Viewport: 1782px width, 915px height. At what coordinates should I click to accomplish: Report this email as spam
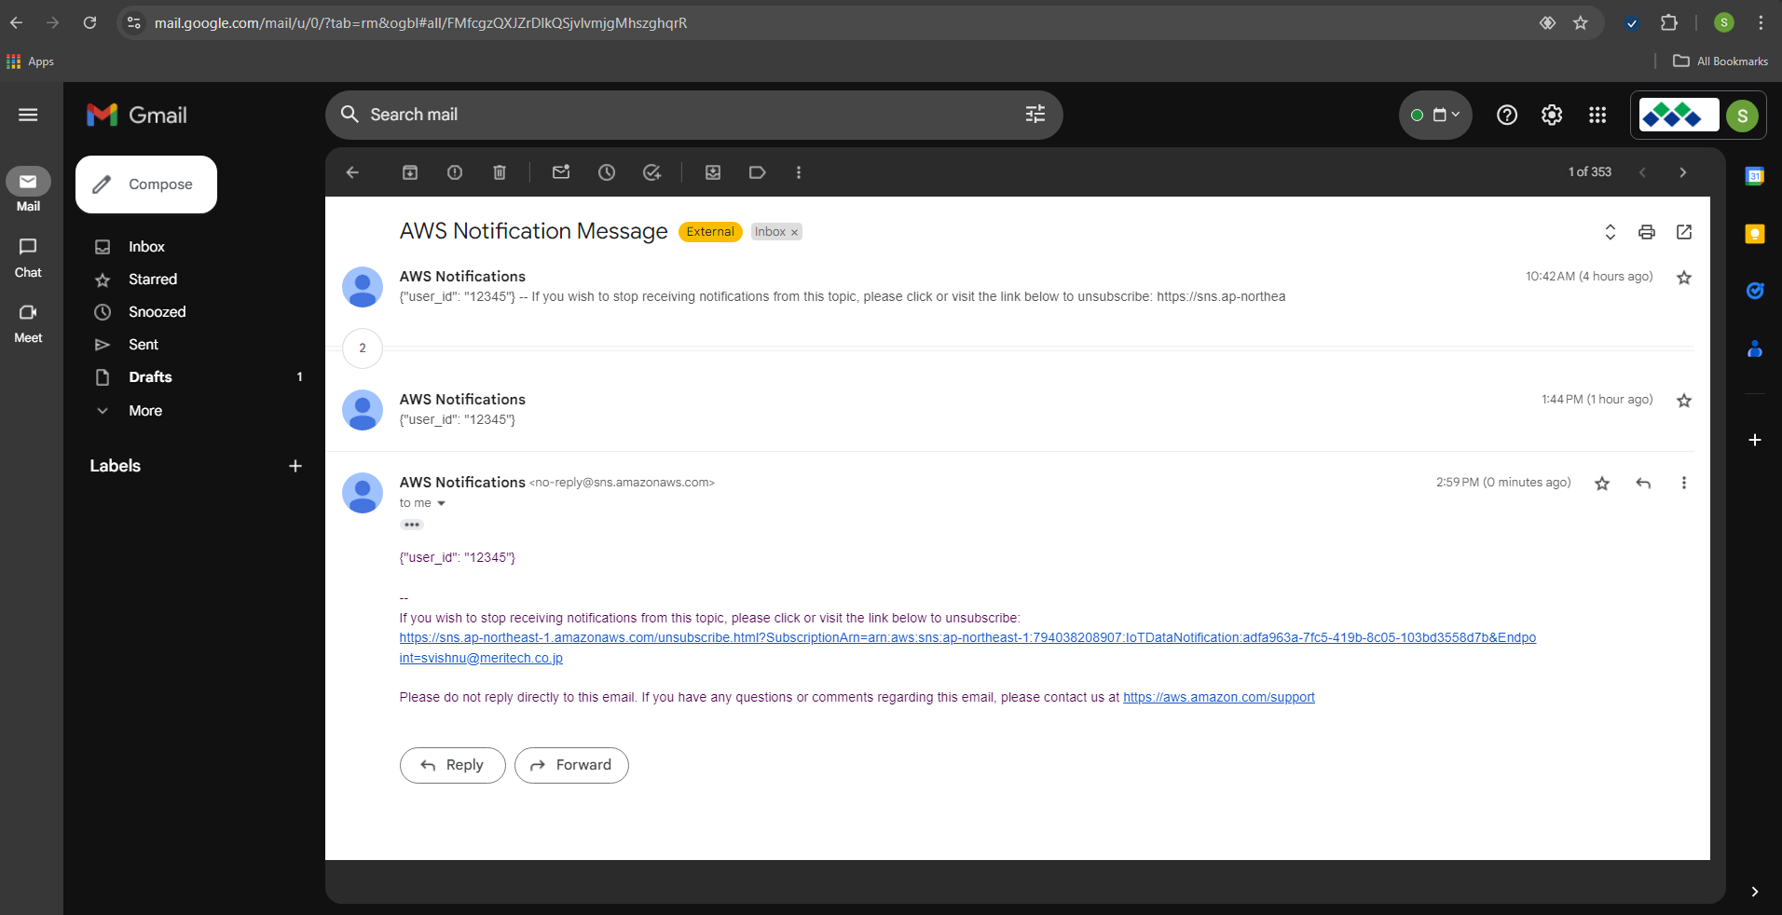455,172
